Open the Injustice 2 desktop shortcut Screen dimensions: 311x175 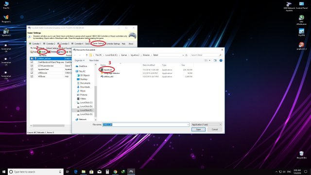click(6, 33)
